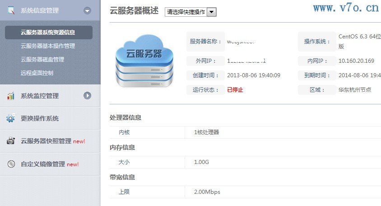Click the 系统监控管理 sidebar label
The width and height of the screenshot is (381, 206).
pos(40,96)
